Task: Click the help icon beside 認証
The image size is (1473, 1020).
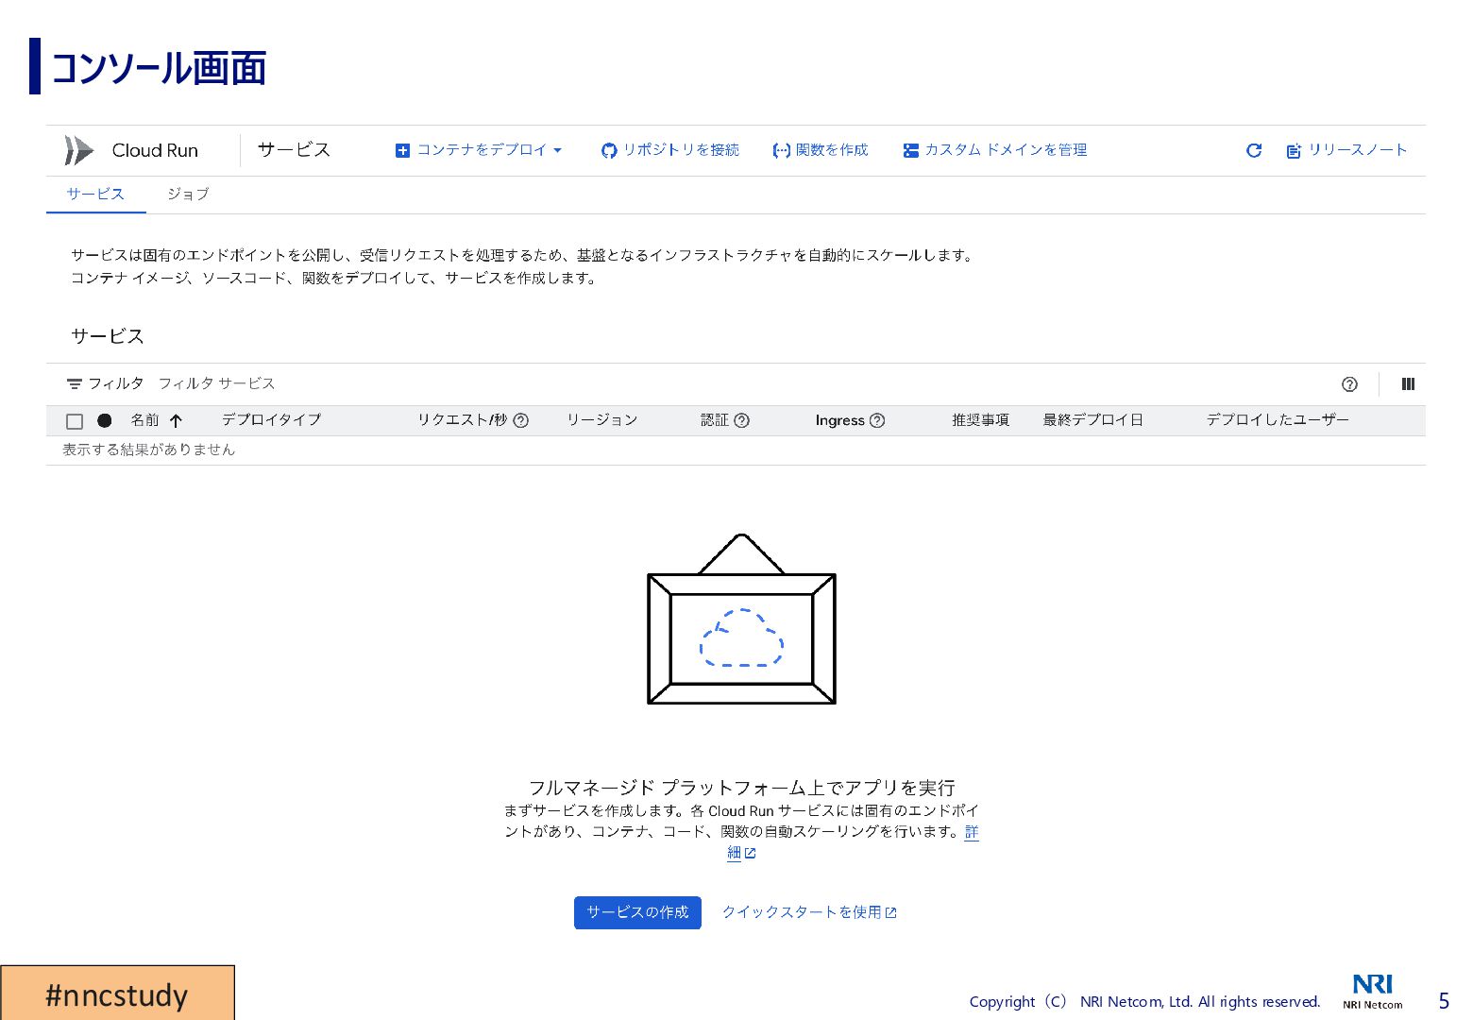Action: point(741,420)
